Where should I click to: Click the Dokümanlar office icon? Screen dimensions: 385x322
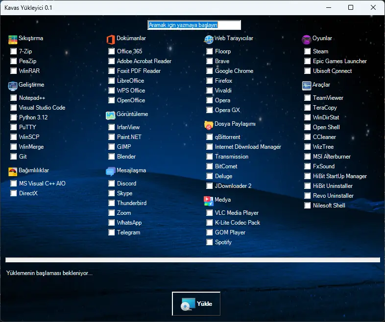coord(111,40)
